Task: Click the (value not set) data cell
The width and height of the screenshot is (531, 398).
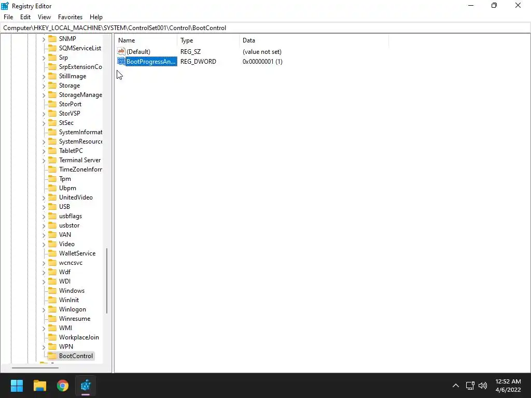Action: 262,52
